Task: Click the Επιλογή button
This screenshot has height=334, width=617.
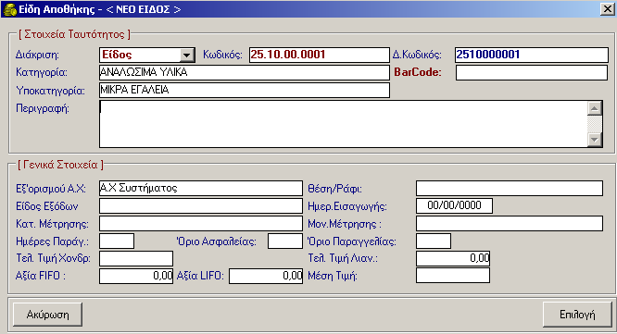Action: pyautogui.click(x=577, y=315)
